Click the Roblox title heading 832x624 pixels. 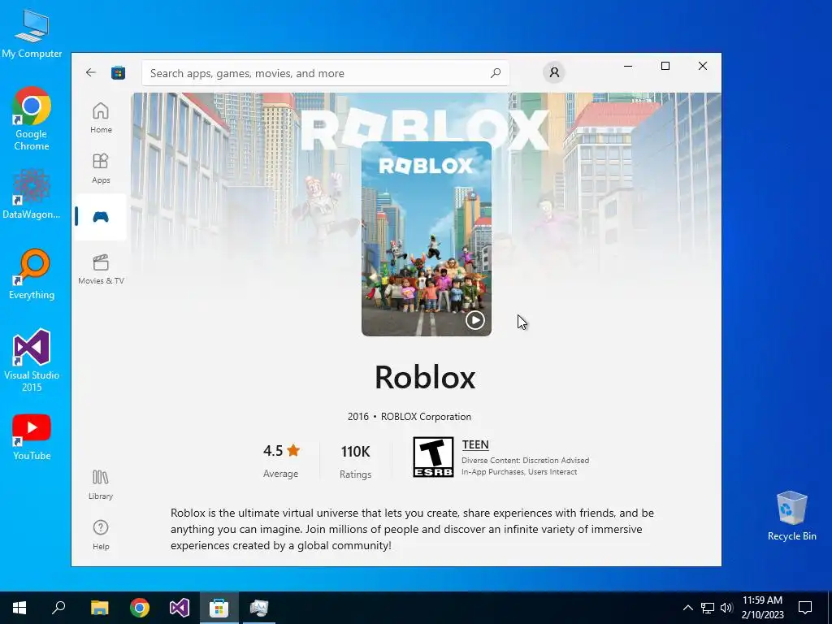click(425, 377)
